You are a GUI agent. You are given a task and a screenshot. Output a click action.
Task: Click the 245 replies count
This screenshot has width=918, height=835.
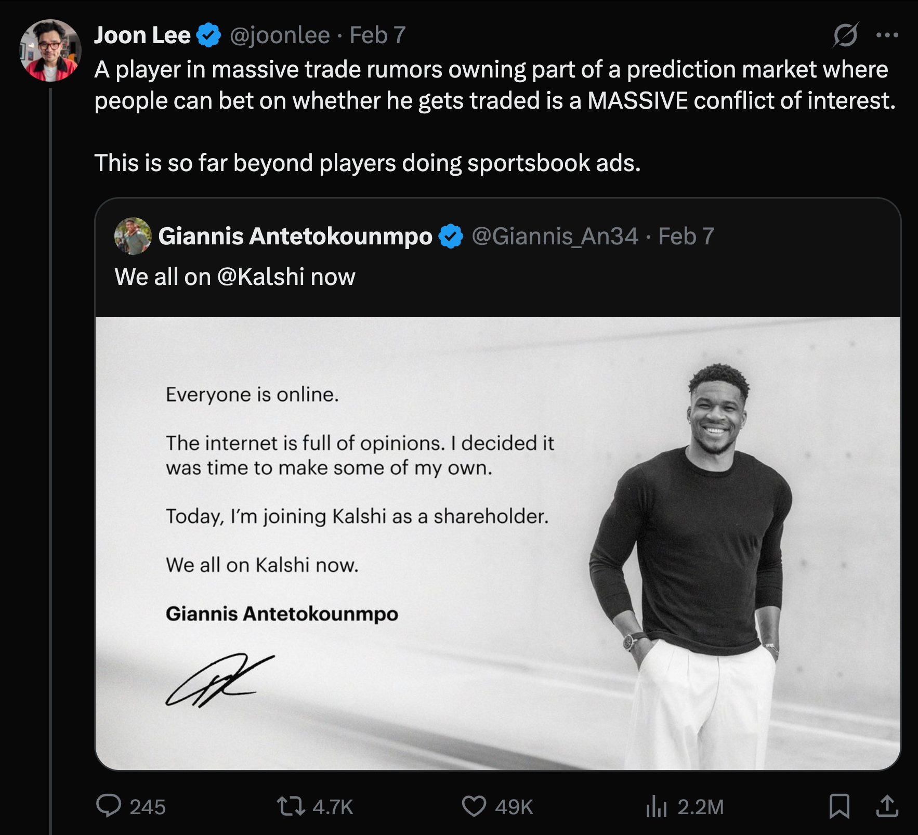(148, 807)
